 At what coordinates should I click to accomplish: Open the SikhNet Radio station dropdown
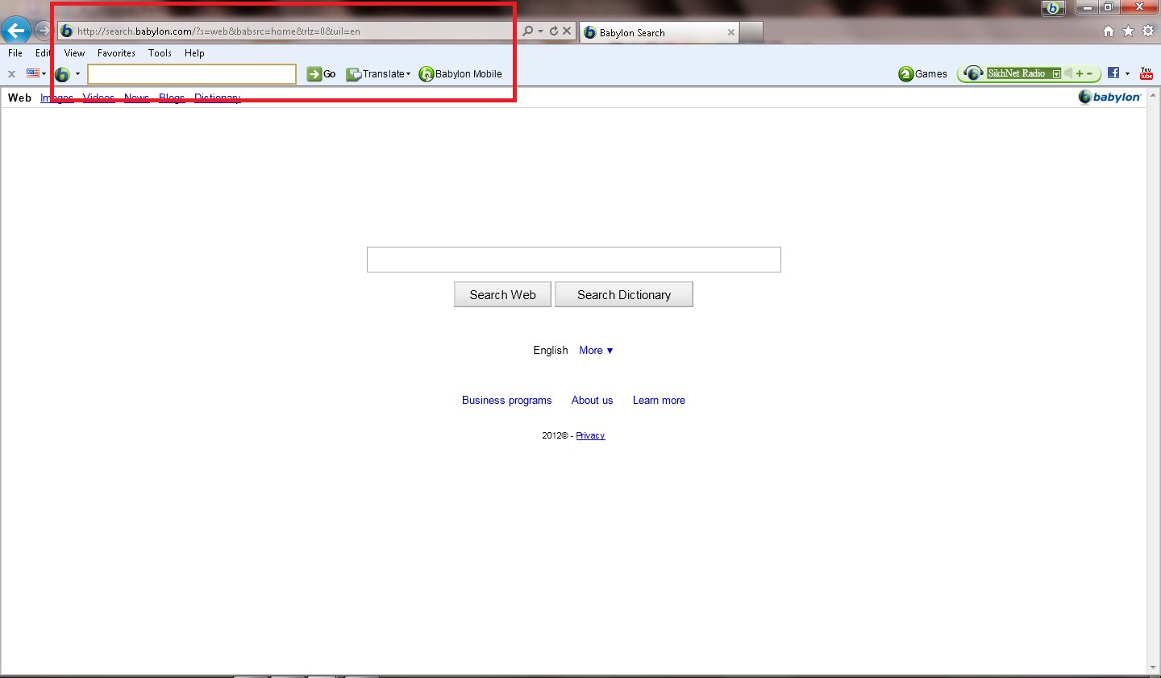coord(1056,74)
